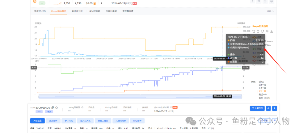The width and height of the screenshot is (299, 133).
Task: Copy the ASIN B0CYP296Q5 with copy icon
Action: 53,108
